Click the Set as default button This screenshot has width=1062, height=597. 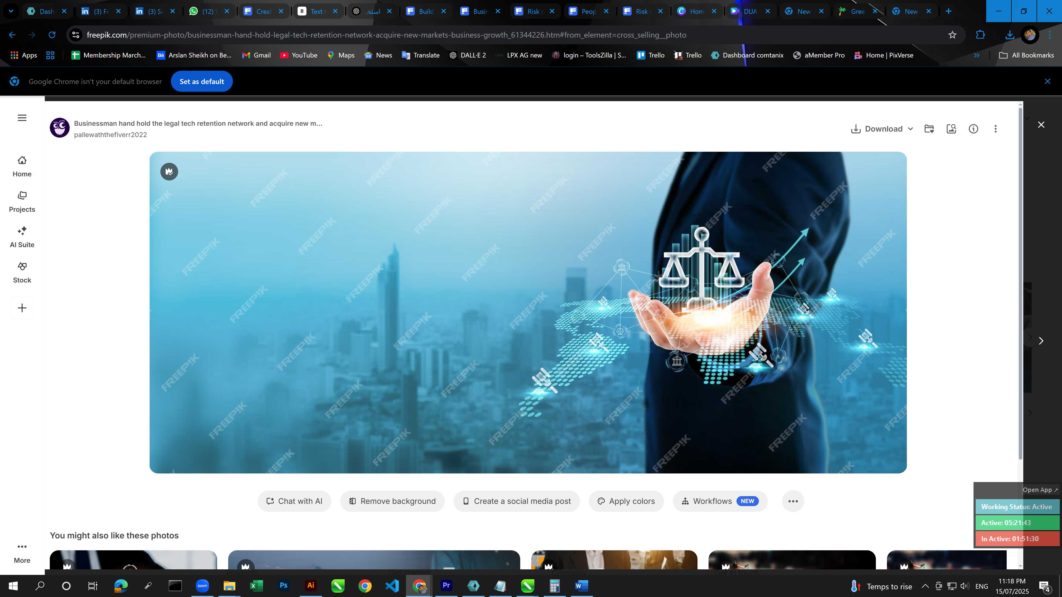click(x=202, y=82)
